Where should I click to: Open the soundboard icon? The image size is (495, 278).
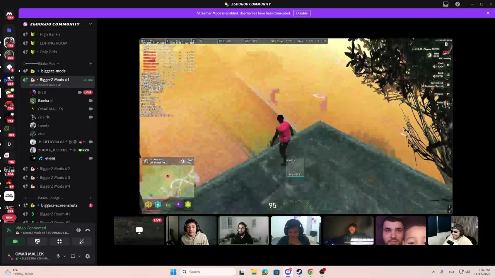click(x=82, y=241)
